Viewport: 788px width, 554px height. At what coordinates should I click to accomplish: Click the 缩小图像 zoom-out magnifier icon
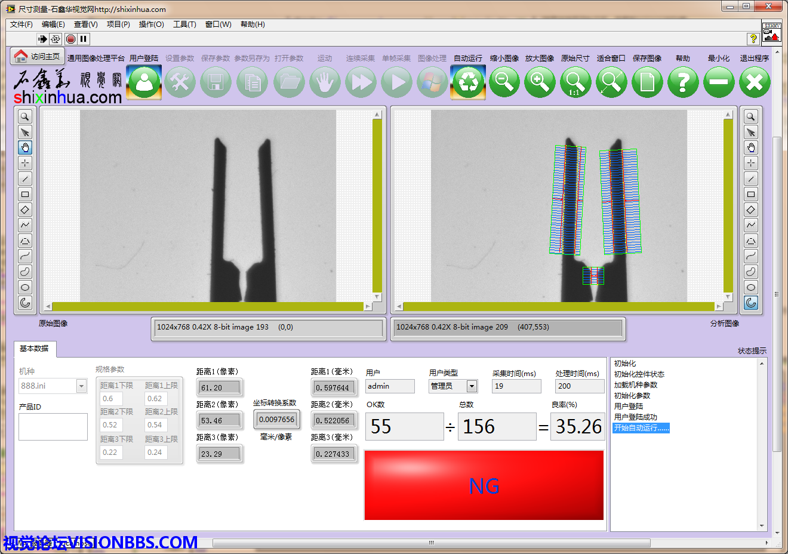[504, 82]
